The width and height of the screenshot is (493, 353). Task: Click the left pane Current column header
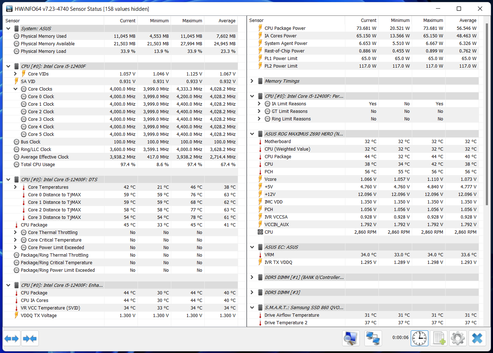click(x=121, y=21)
